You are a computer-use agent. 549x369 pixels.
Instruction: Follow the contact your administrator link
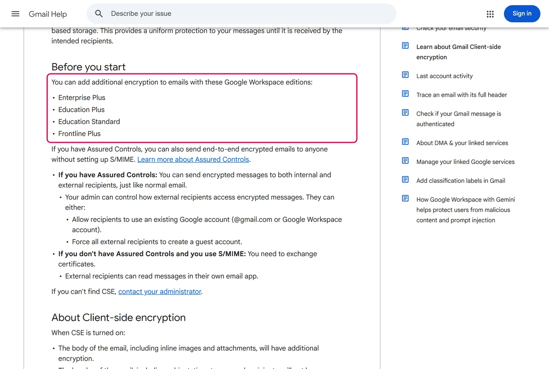(x=160, y=292)
